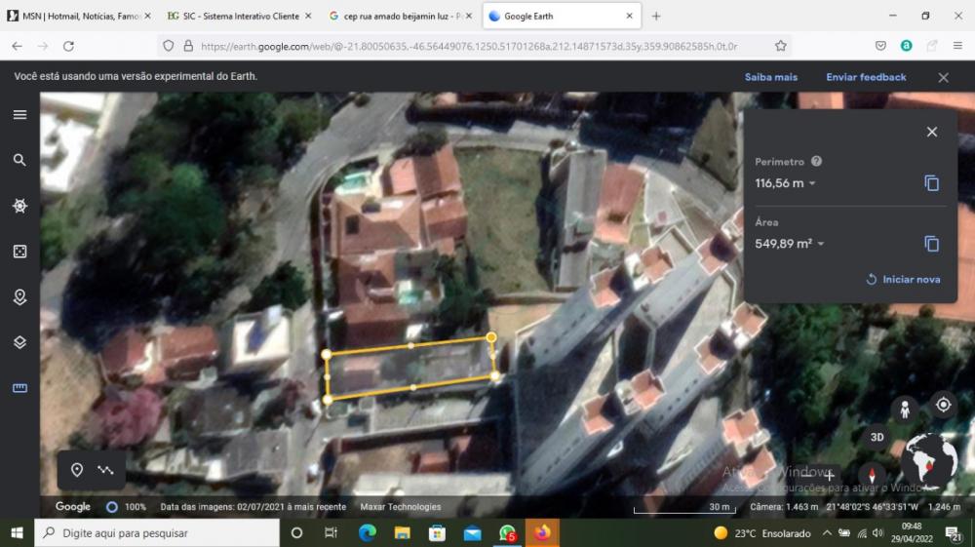This screenshot has width=975, height=547.
Task: Open the Google Earth hamburger menu
Action: [x=19, y=114]
